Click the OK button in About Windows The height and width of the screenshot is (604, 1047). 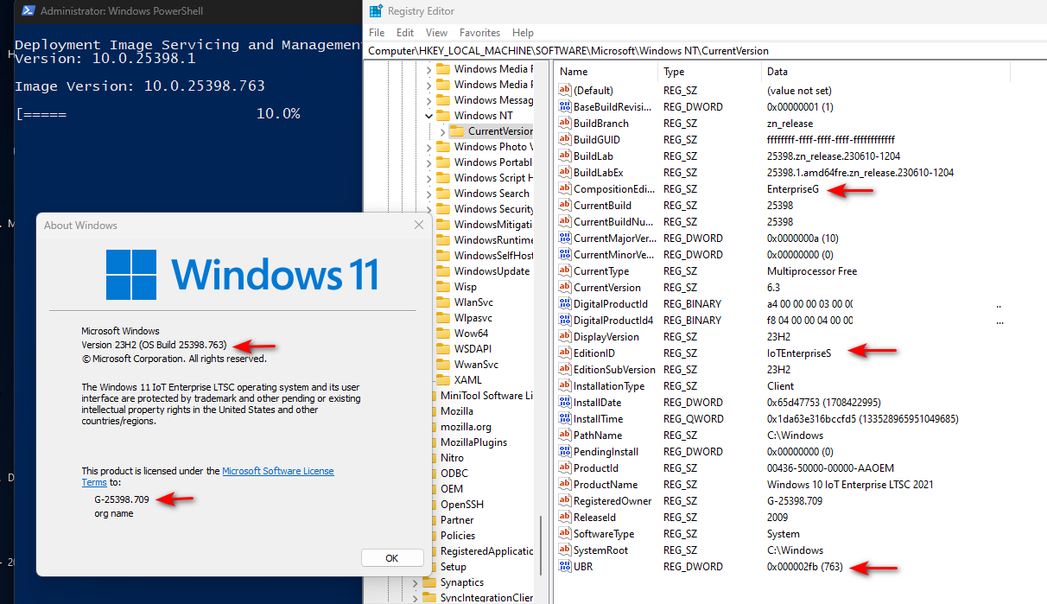coord(392,558)
